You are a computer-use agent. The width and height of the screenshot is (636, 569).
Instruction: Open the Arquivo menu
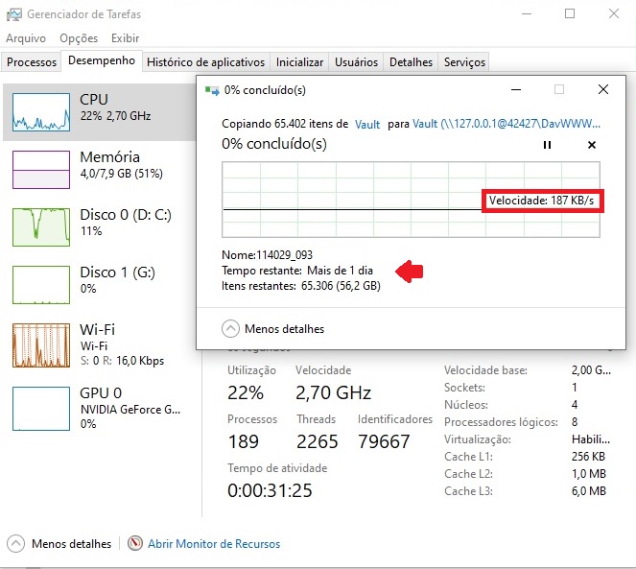pos(26,38)
